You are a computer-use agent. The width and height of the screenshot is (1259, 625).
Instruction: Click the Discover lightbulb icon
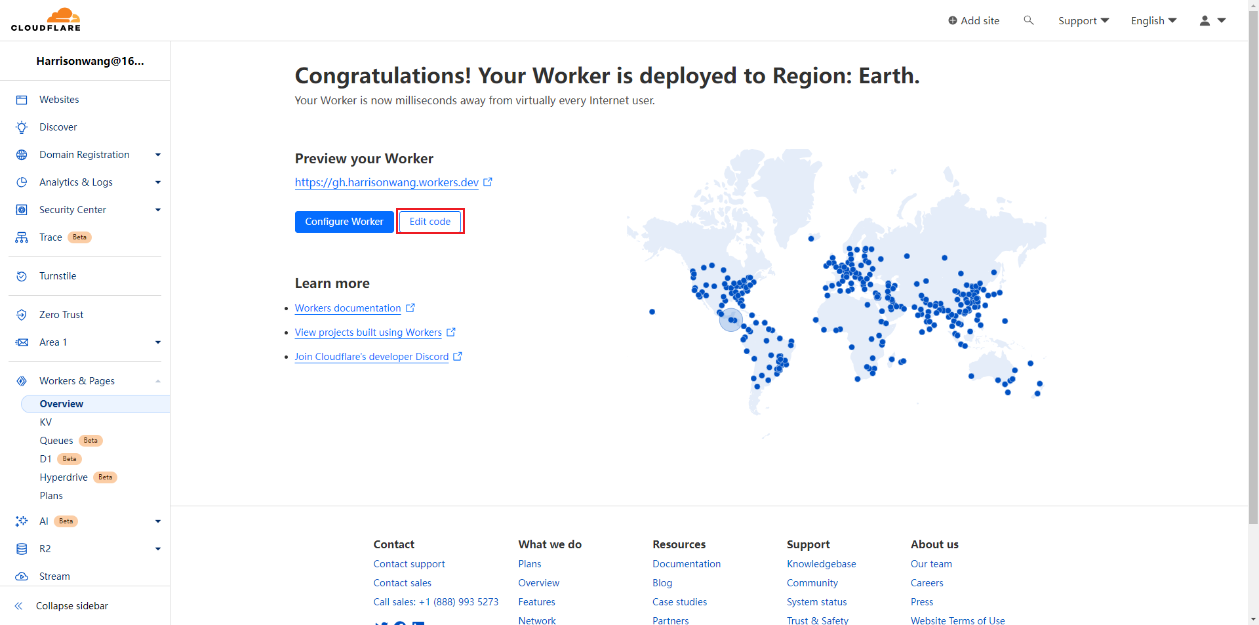tap(22, 127)
